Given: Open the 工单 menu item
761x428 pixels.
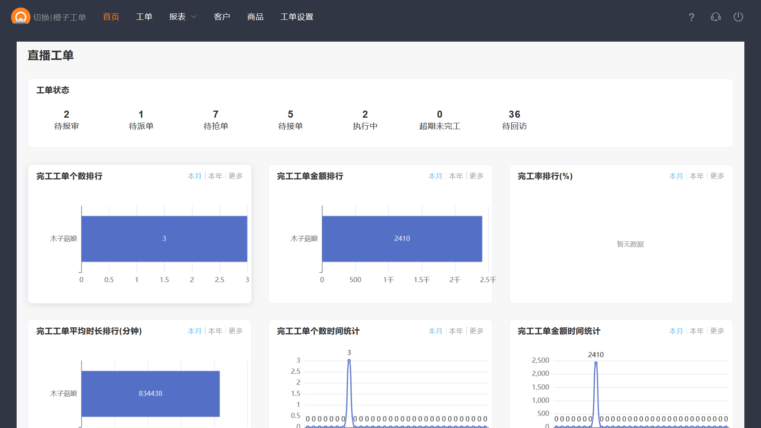Looking at the screenshot, I should point(144,17).
